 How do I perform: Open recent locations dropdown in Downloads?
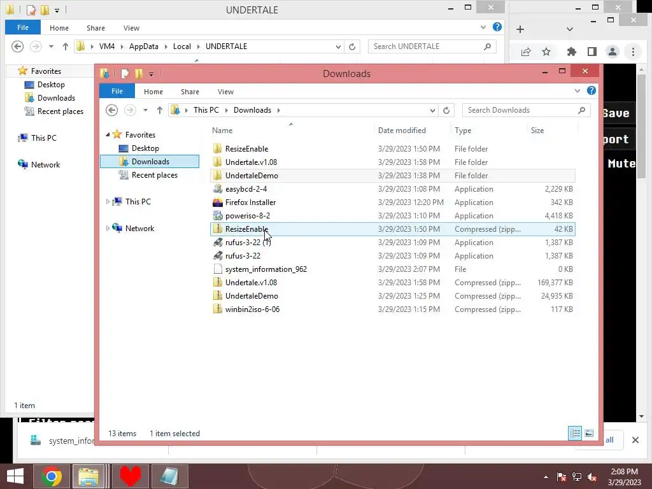tap(145, 110)
